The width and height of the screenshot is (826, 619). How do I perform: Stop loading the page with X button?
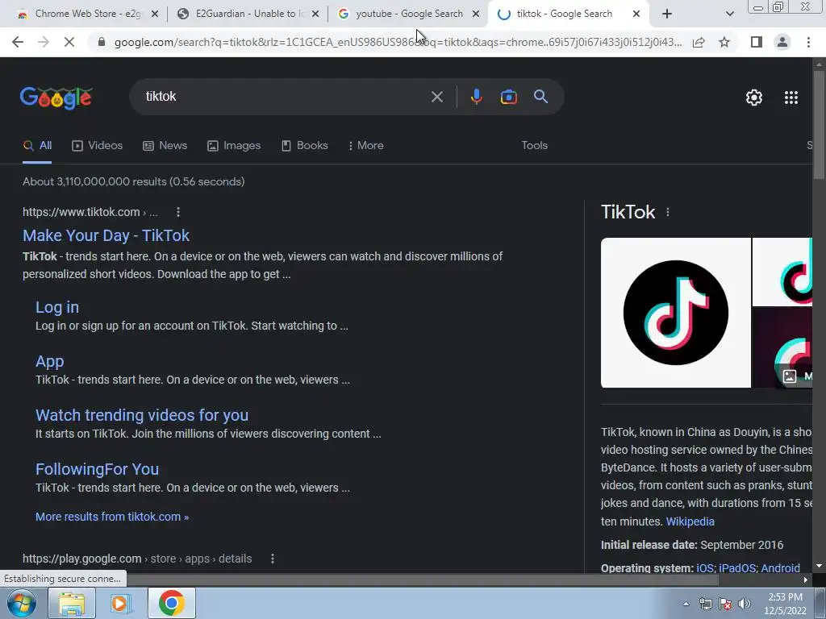click(x=69, y=42)
